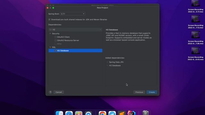Click the green zoom window button
This screenshot has width=205, height=115.
[53, 8]
